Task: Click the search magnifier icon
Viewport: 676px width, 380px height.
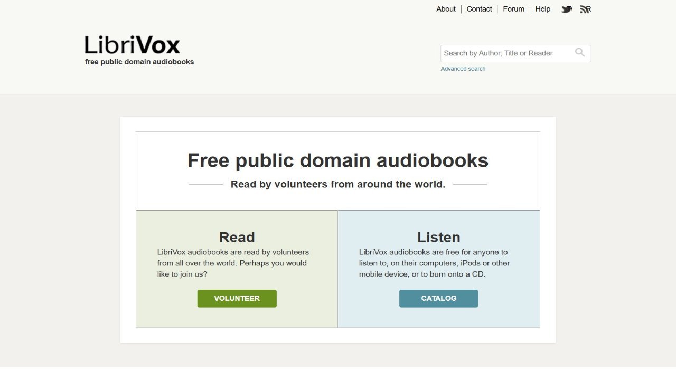Action: pyautogui.click(x=580, y=52)
